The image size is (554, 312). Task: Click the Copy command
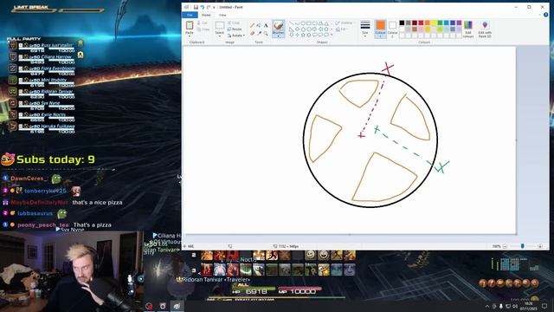pyautogui.click(x=204, y=29)
